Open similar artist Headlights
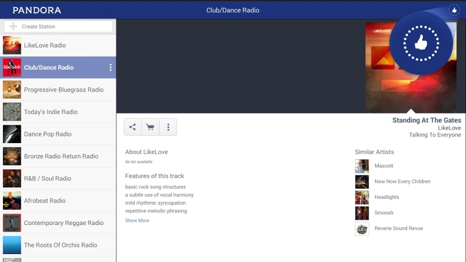Viewport: 466px width, 262px height. pos(387,197)
